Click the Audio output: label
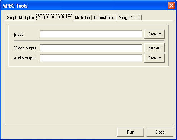This screenshot has height=140, width=177. [25, 58]
